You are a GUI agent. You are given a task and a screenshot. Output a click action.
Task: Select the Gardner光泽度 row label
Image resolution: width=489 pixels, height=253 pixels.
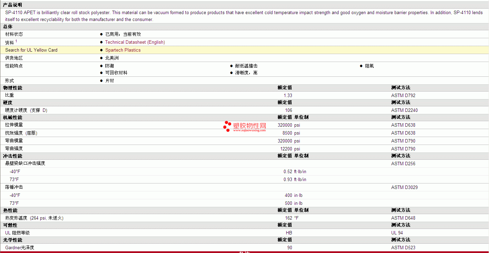tap(20, 247)
